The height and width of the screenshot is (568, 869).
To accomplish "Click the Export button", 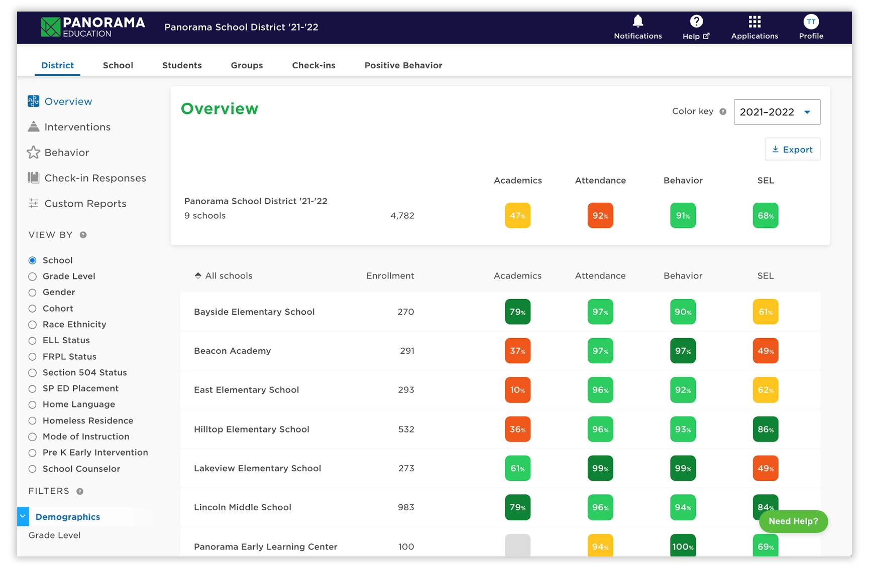I will 792,150.
